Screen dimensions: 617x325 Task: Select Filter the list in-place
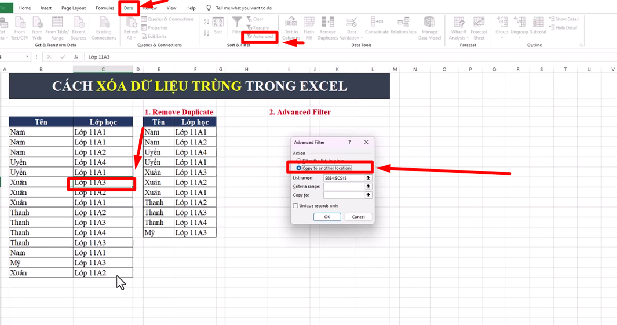click(300, 161)
